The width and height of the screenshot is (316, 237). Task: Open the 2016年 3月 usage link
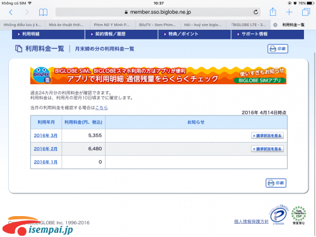[x=46, y=136]
